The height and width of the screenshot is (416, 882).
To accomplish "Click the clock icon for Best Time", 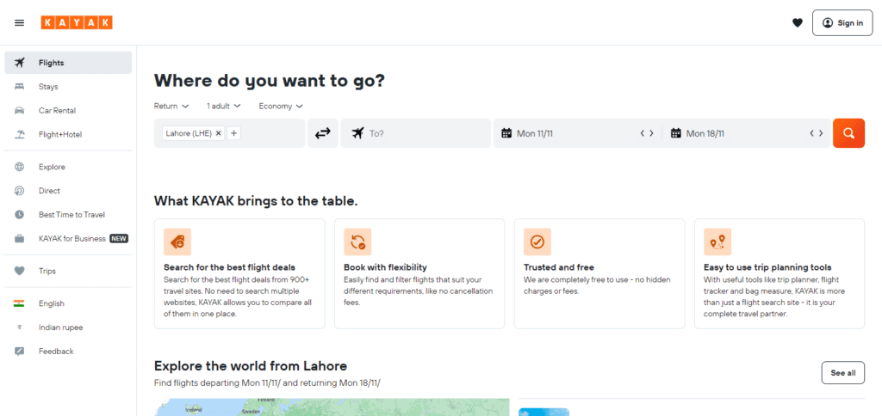I will pyautogui.click(x=20, y=215).
